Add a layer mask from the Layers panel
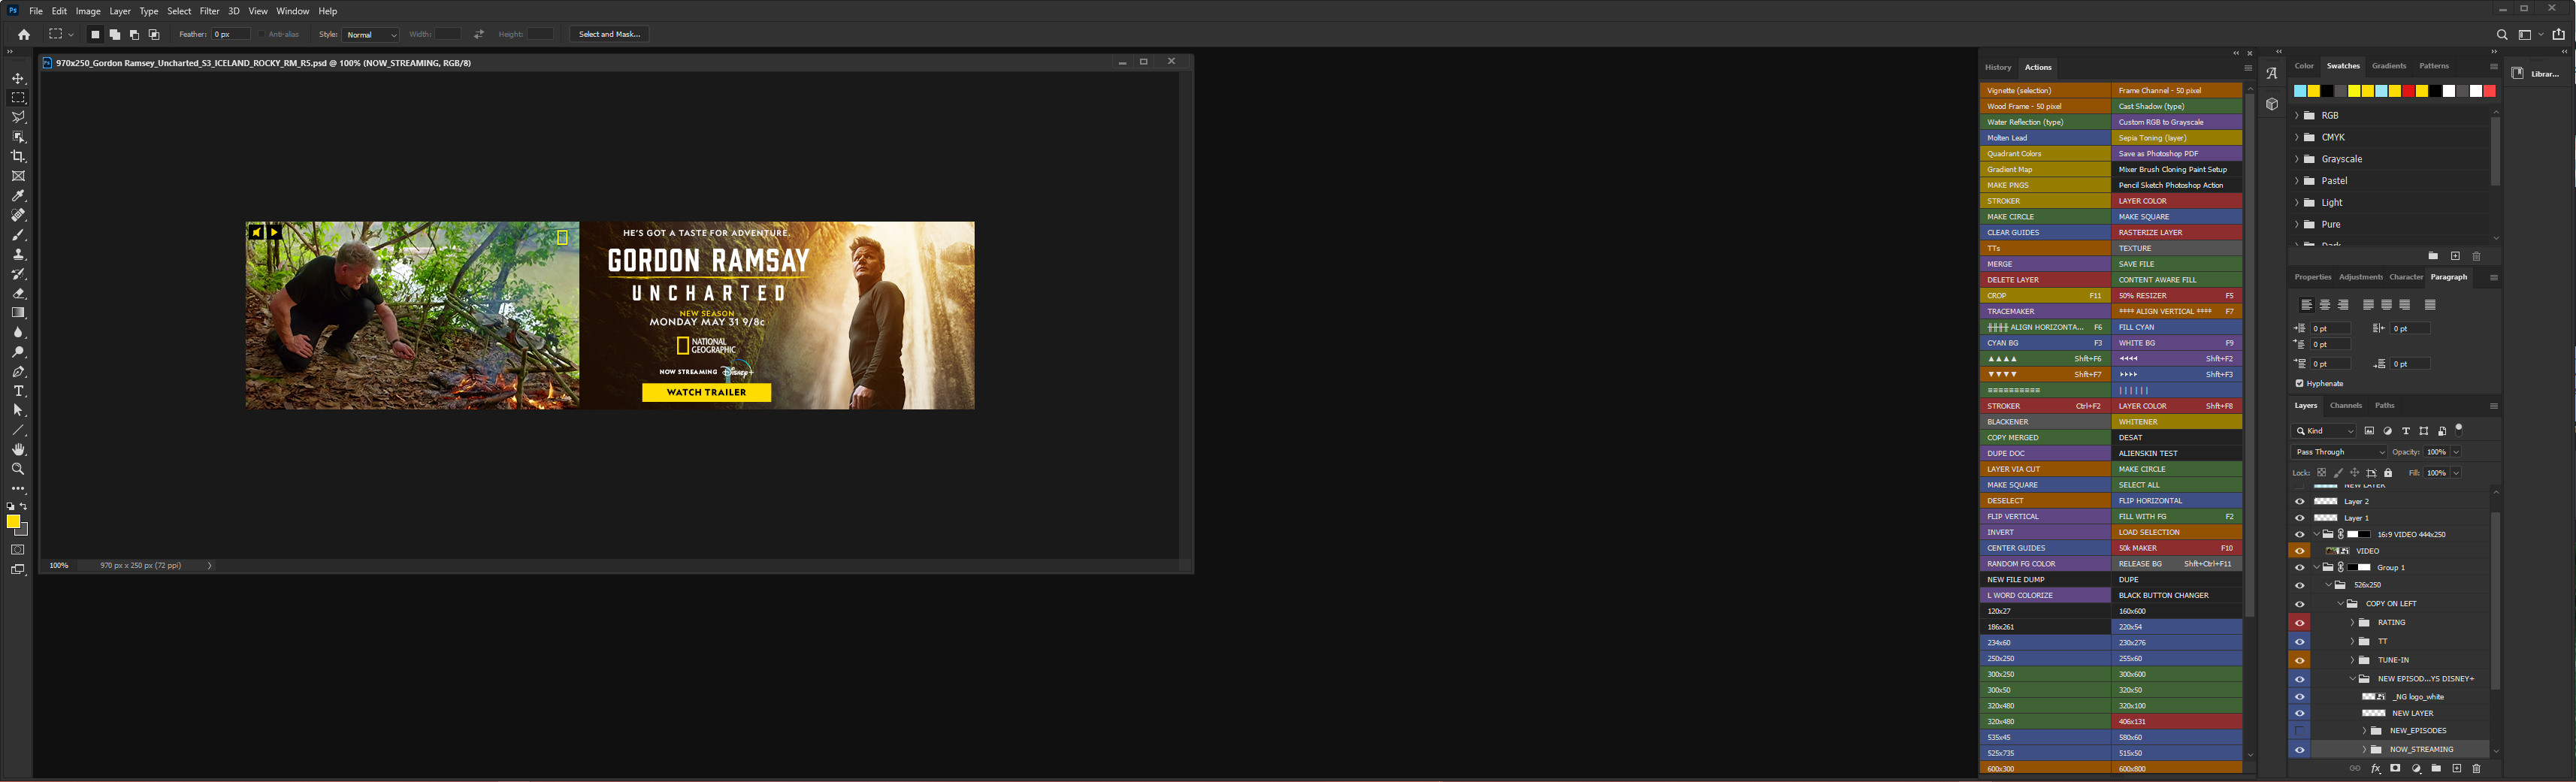Image resolution: width=2576 pixels, height=782 pixels. click(2395, 769)
